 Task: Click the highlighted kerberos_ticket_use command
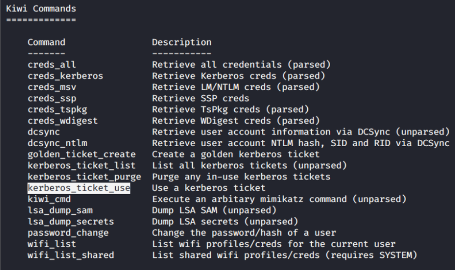(x=79, y=187)
